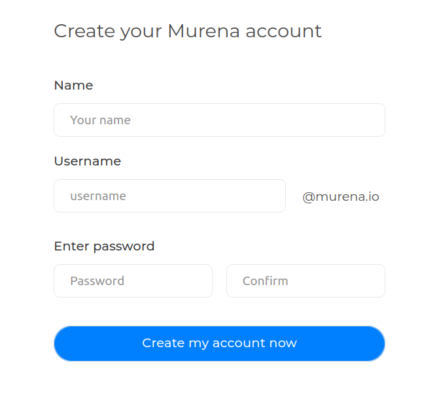Click 'Confirm' placeholder text

click(x=265, y=281)
